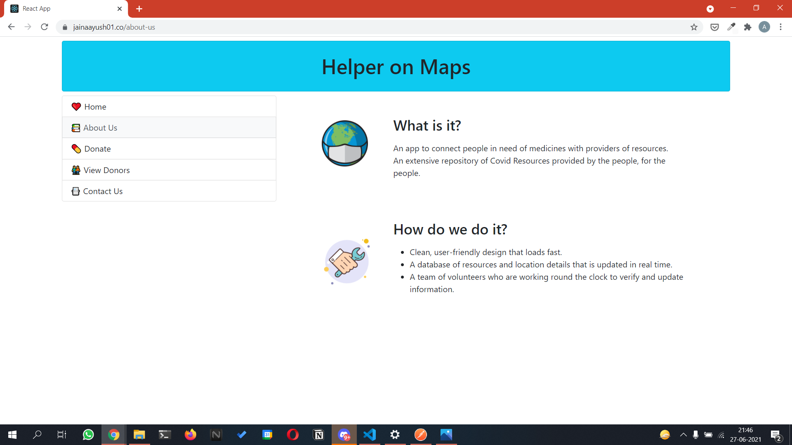Click the people icon for View Donors

click(76, 170)
